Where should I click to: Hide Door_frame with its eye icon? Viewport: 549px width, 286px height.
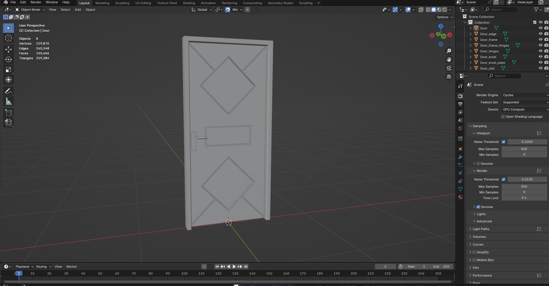(540, 39)
